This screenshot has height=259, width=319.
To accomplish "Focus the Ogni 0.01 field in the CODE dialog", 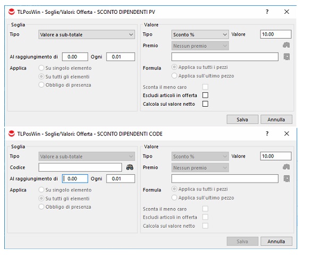I will 120,179.
